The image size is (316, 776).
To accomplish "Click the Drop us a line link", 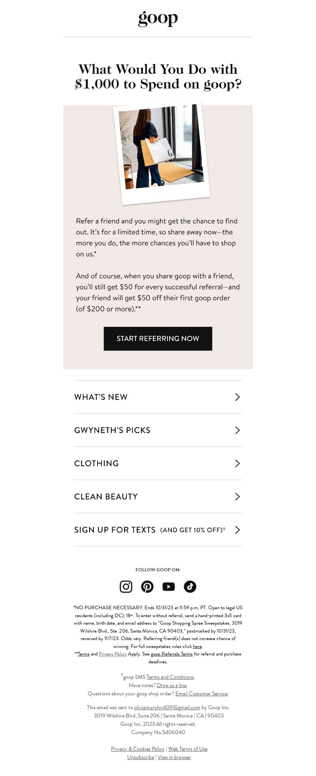I will click(x=171, y=685).
